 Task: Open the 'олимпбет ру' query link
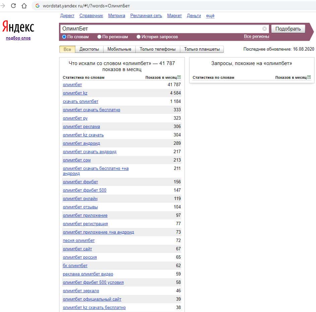click(x=75, y=118)
